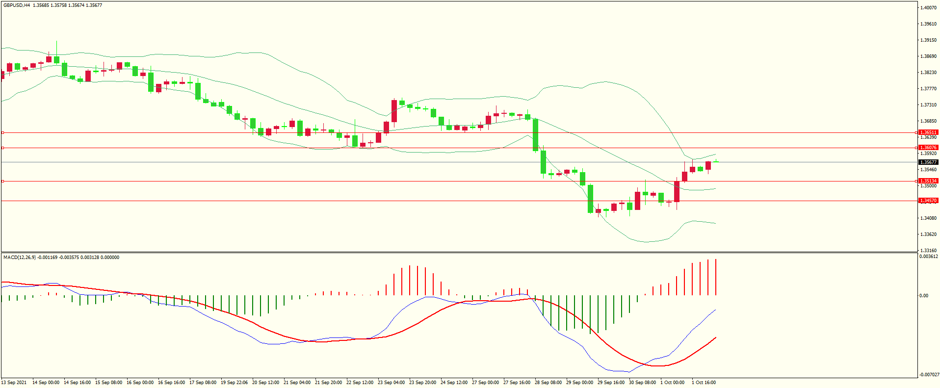Screen dimensions: 940x388
Task: Click the MACD zero level label 0.00
Action: coord(924,296)
